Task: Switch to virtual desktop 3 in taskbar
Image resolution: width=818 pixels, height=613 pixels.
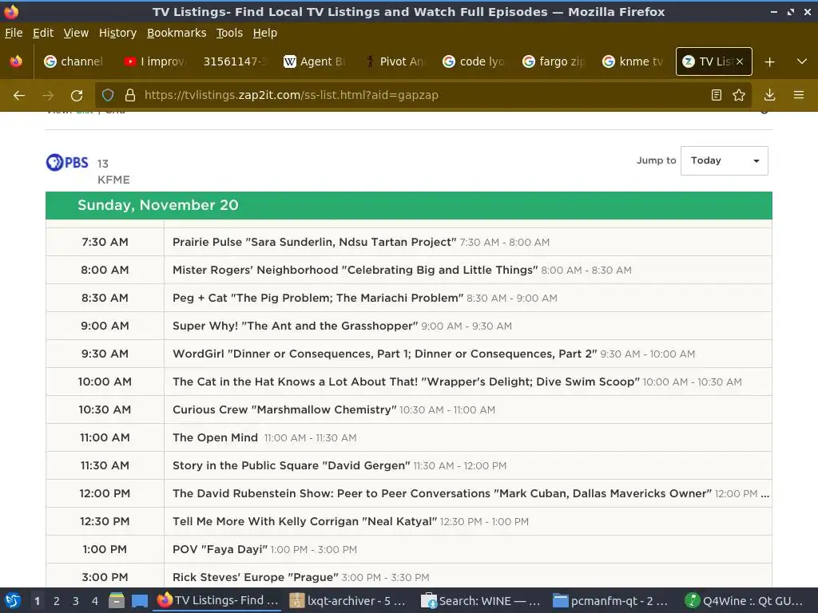Action: (x=76, y=601)
